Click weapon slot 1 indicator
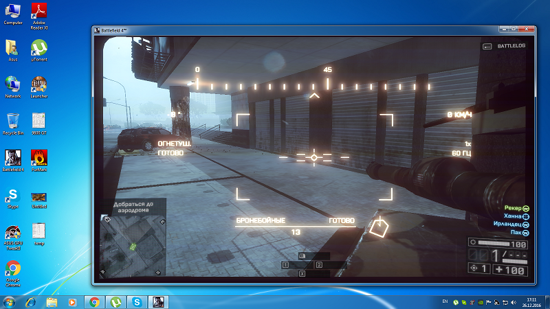The height and width of the screenshot is (309, 550). tap(285, 265)
